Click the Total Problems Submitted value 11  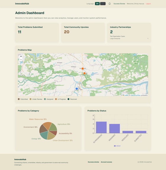(20, 32)
